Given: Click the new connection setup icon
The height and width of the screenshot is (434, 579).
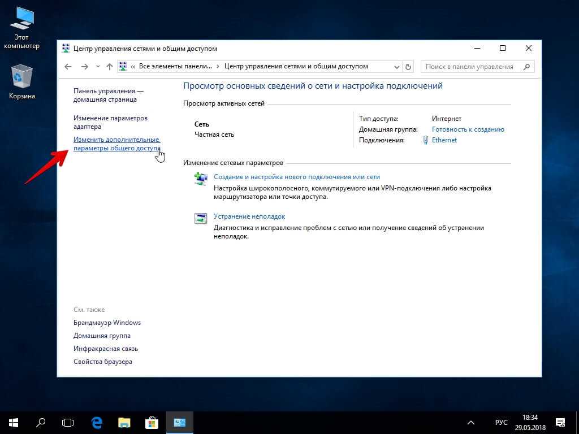Looking at the screenshot, I should tap(201, 180).
